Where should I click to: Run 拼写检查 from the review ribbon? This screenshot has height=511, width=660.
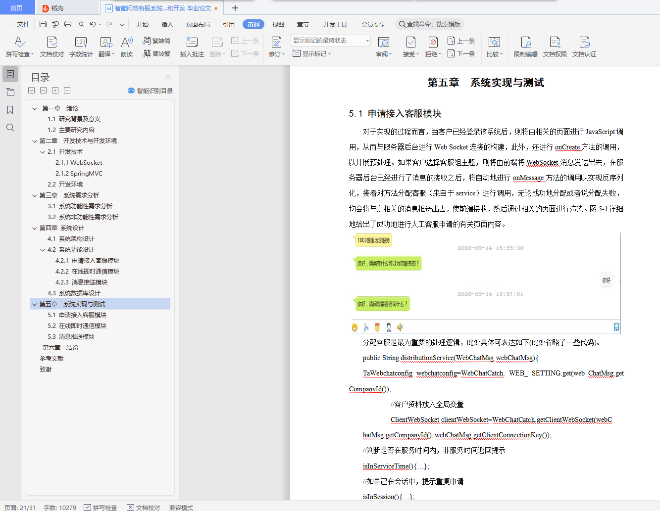click(19, 46)
